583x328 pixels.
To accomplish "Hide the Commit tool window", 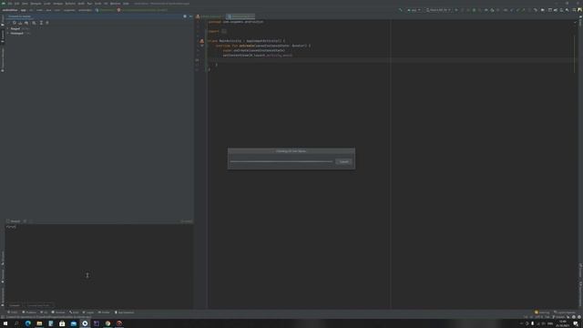I will 190,16.
